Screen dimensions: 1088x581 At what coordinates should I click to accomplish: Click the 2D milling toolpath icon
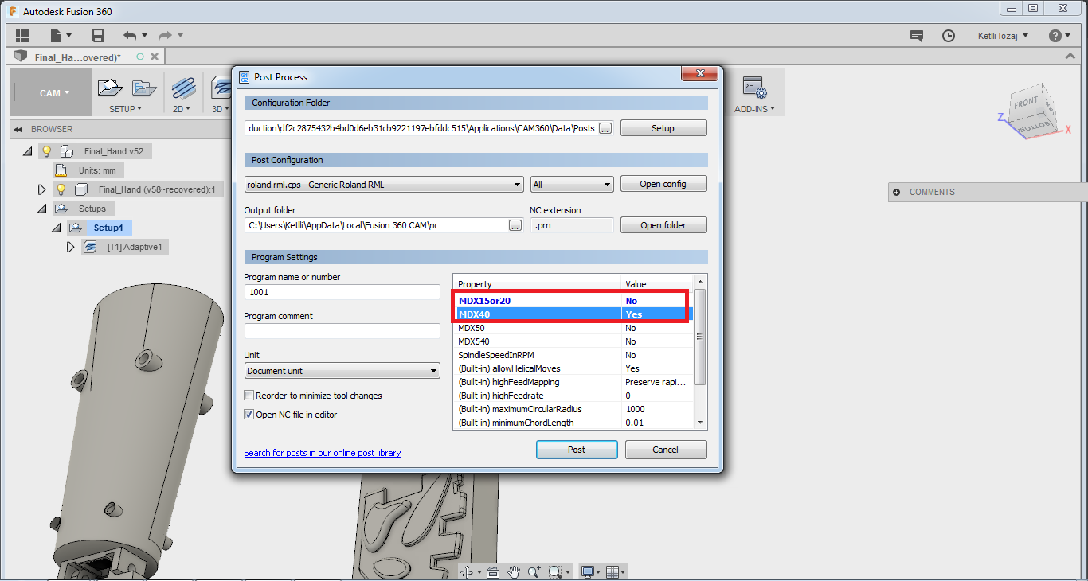pyautogui.click(x=183, y=88)
